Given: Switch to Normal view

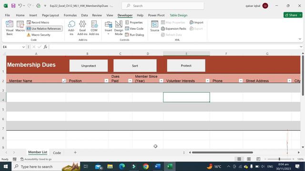Looking at the screenshot, I should click(x=239, y=159).
